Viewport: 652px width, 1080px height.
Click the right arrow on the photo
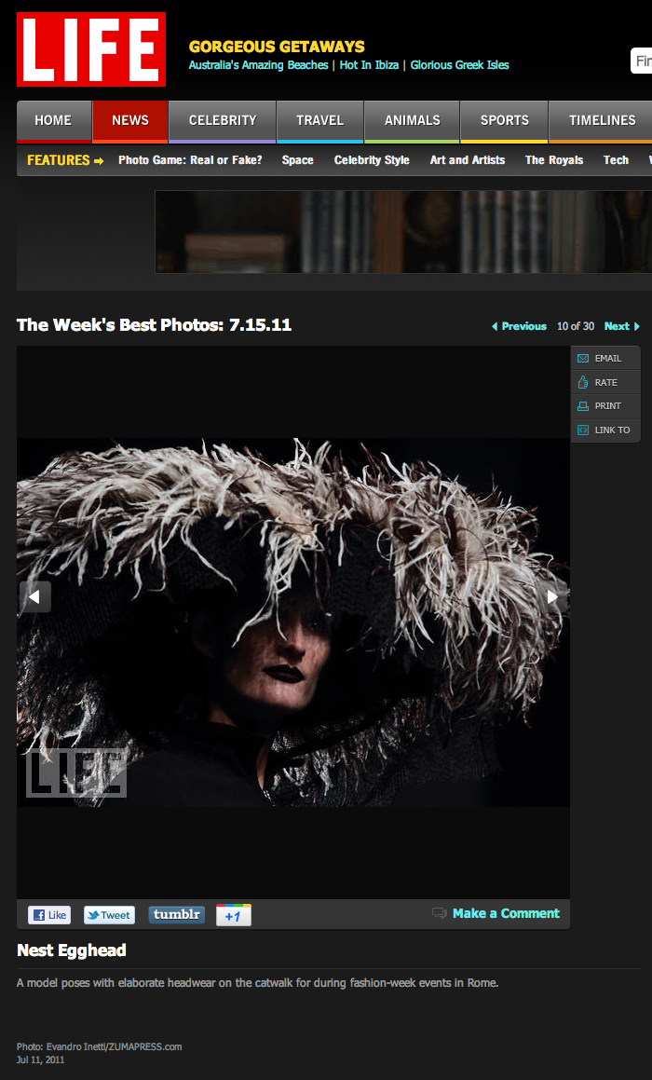pyautogui.click(x=552, y=597)
